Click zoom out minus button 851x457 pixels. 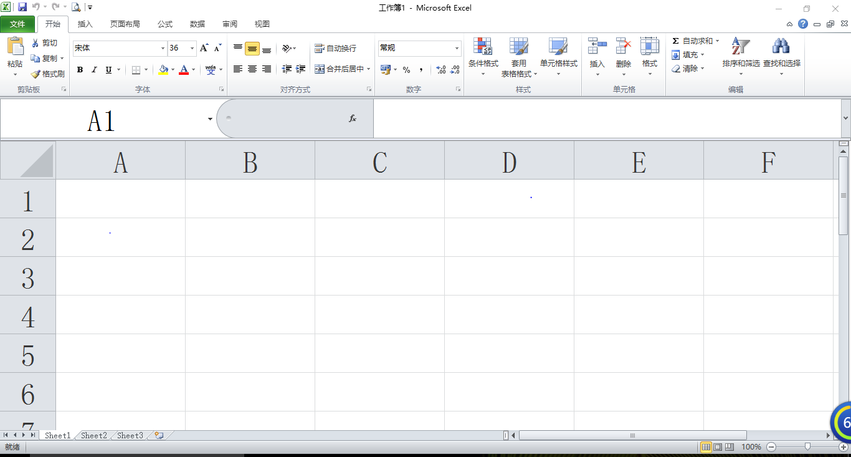[x=771, y=447]
